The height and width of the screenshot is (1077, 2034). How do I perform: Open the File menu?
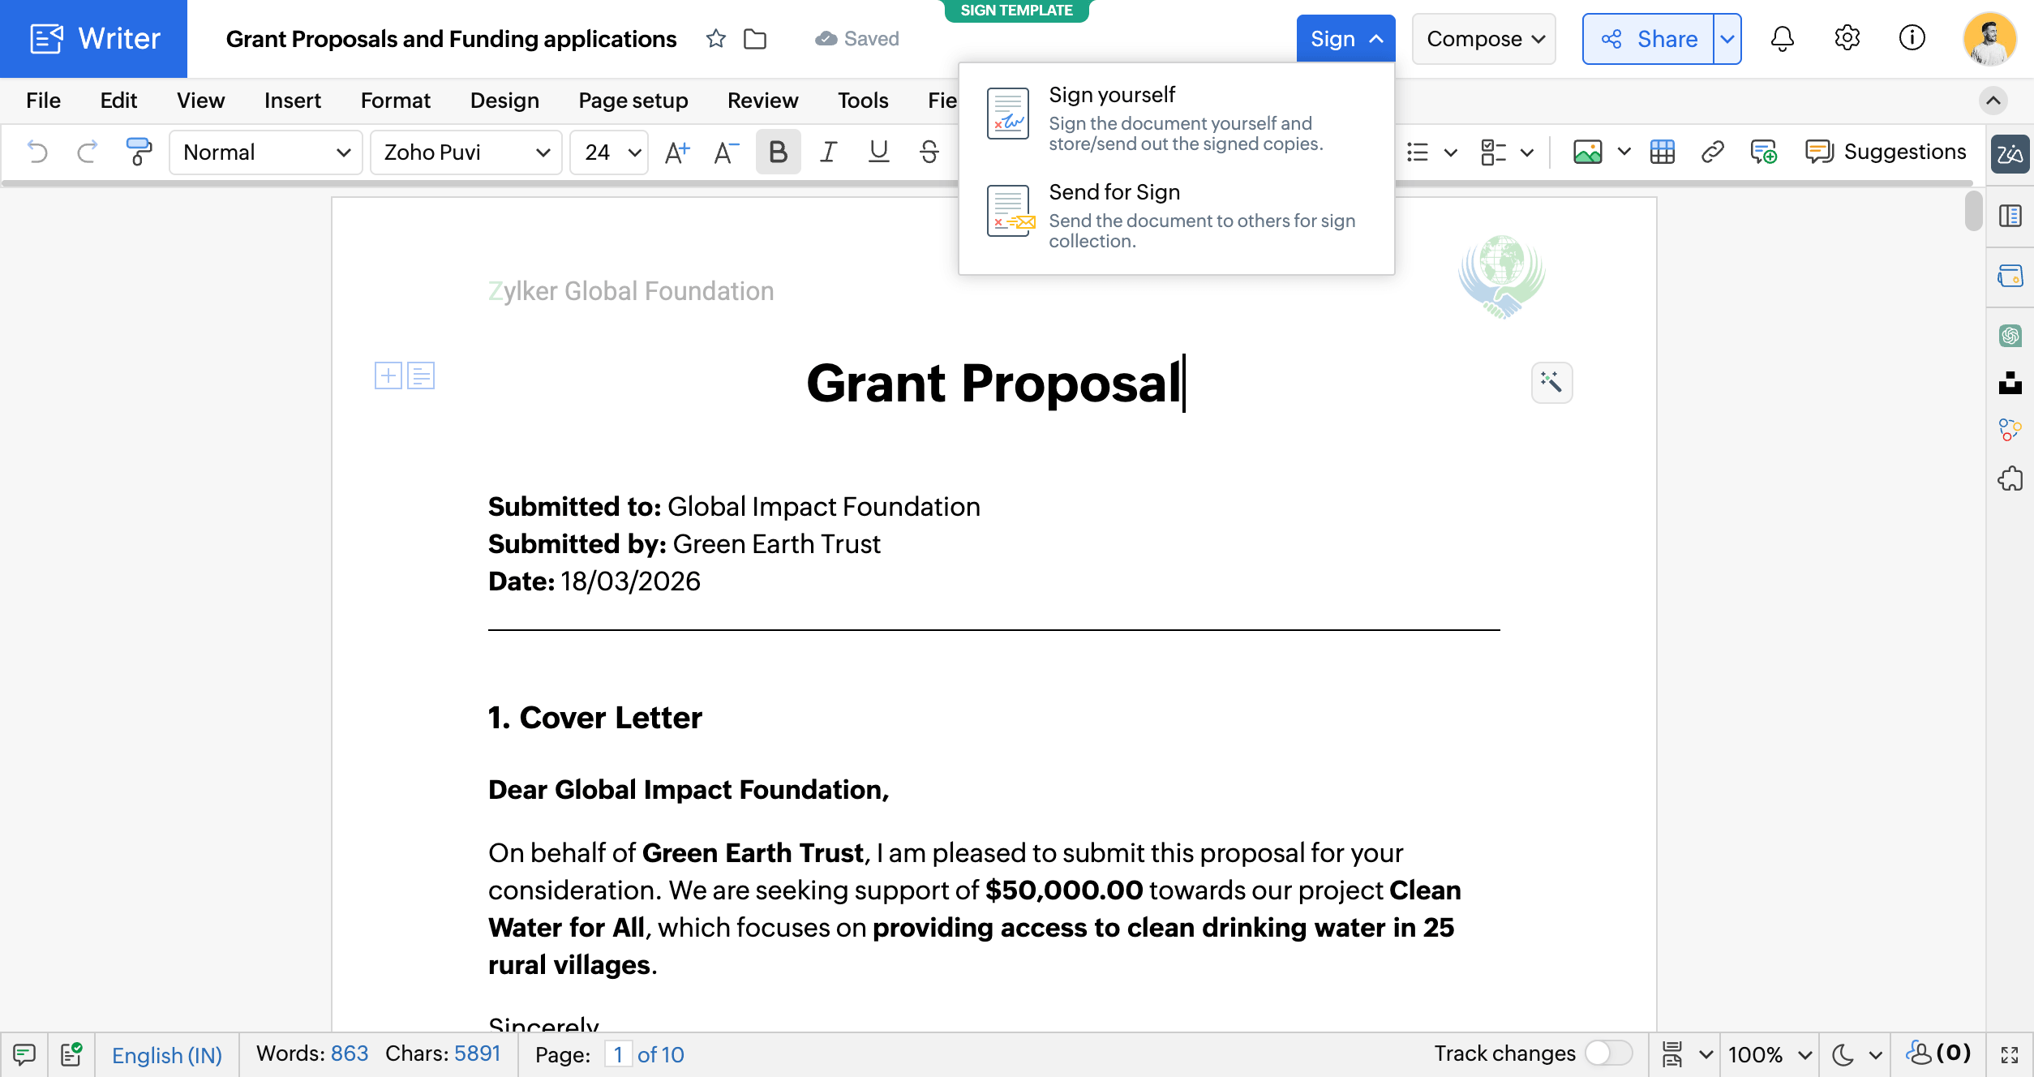43,101
